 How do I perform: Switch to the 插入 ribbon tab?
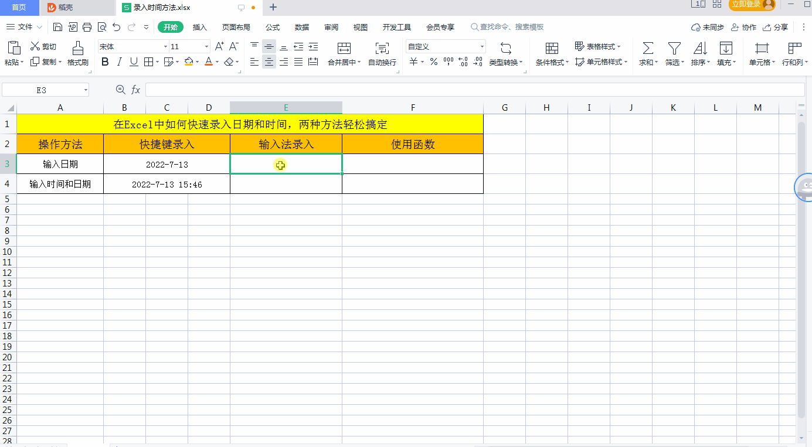[200, 27]
